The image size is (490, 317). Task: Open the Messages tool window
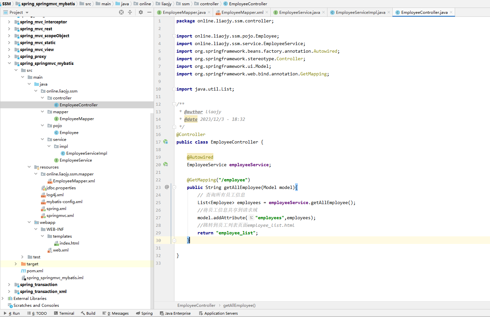click(115, 313)
